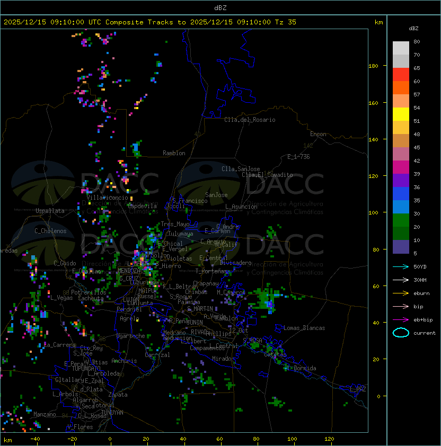
Task: Click the white 30HM arrow in legend
Action: pyautogui.click(x=401, y=280)
